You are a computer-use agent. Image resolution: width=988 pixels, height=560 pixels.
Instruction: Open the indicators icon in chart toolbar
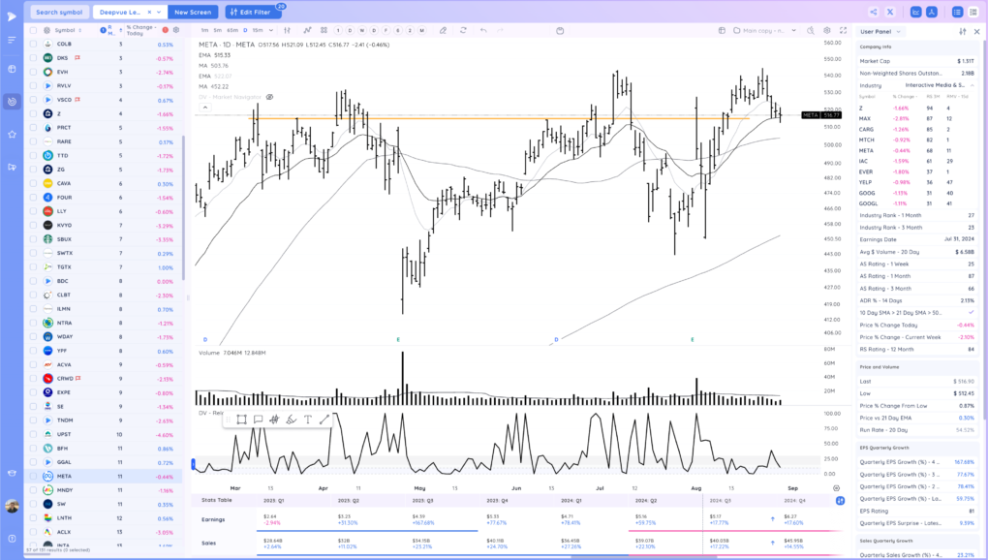click(307, 30)
